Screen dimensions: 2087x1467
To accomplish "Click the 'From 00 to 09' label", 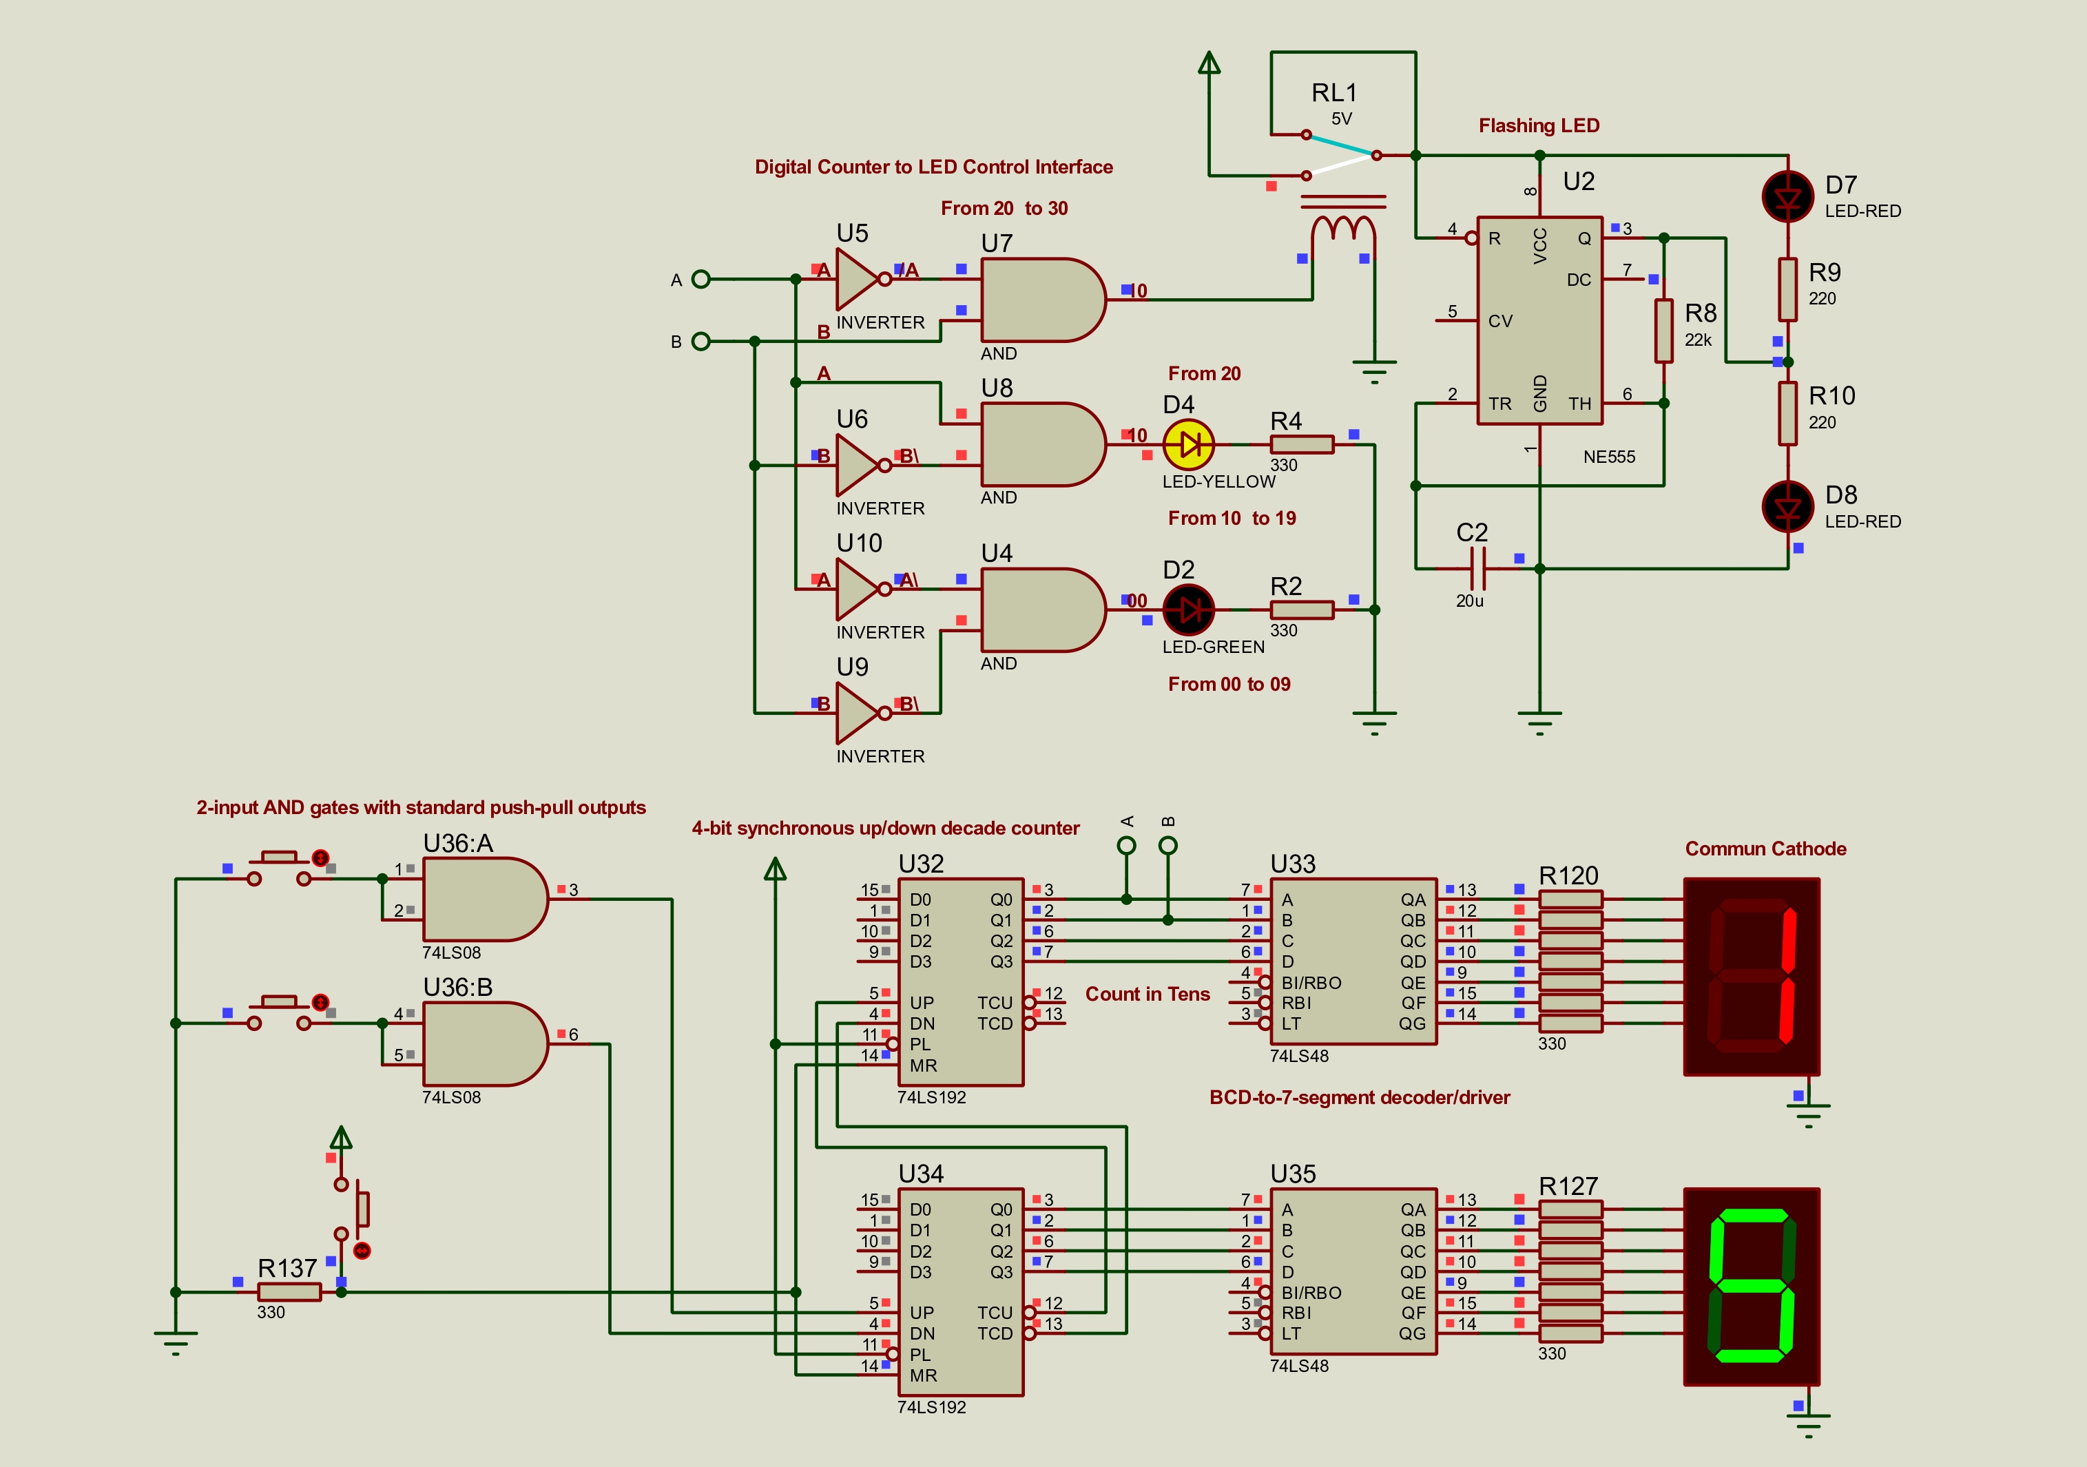I will (x=1229, y=685).
